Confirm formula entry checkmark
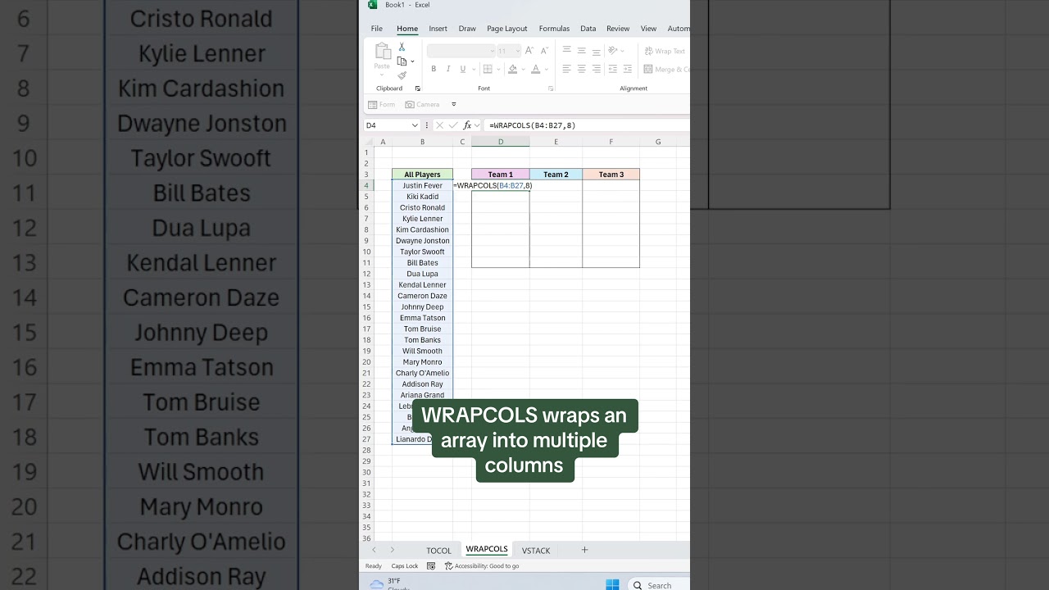This screenshot has width=1049, height=590. pos(453,125)
